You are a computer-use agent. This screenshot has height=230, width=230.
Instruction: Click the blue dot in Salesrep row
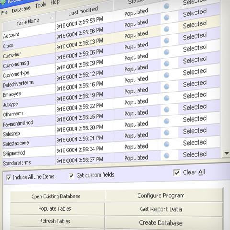tap(166, 121)
